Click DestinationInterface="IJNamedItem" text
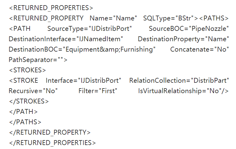 (x=66, y=39)
